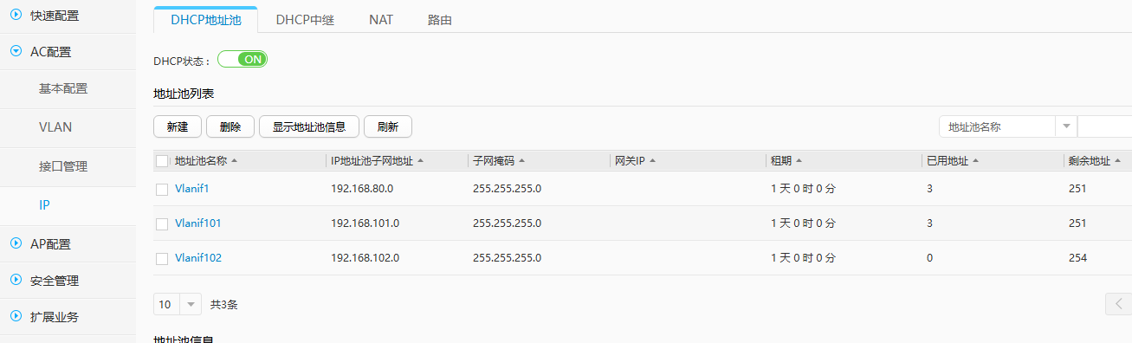Click the 共3条 total count text
The height and width of the screenshot is (343, 1132).
[x=224, y=304]
